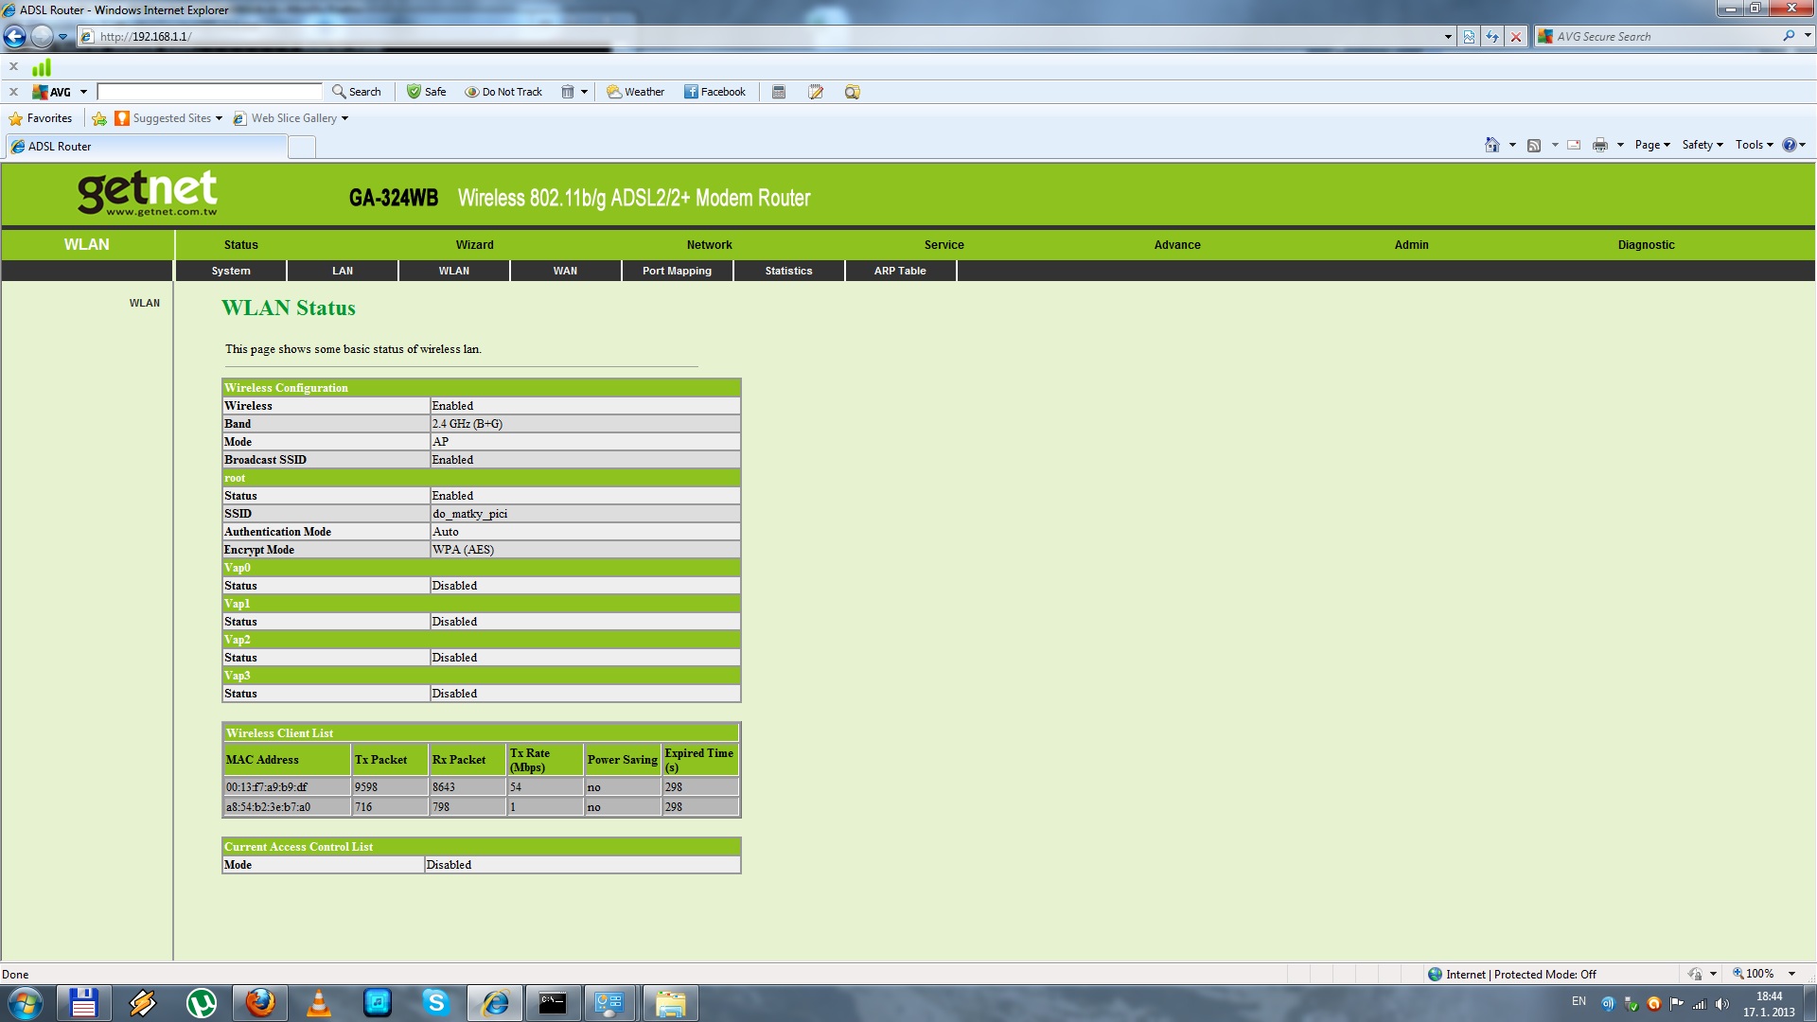Open the Safety dropdown menu
Viewport: 1817px width, 1022px height.
pyautogui.click(x=1702, y=145)
